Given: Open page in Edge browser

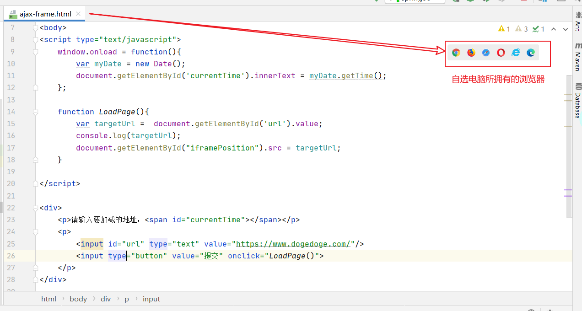Looking at the screenshot, I should [531, 53].
